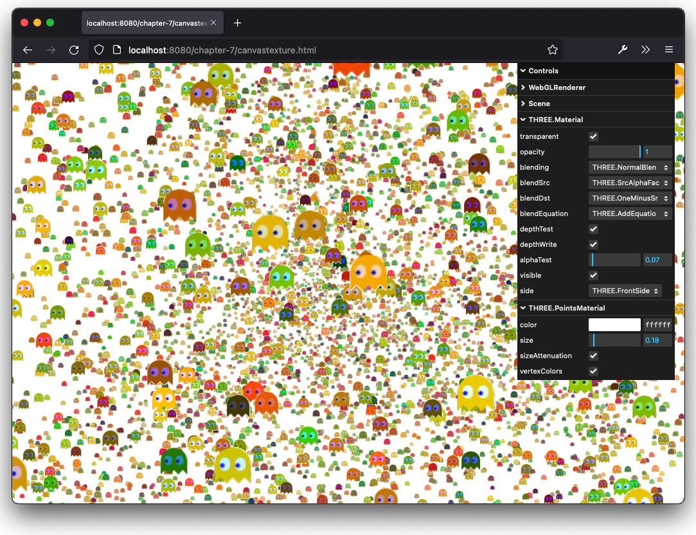Viewport: 696px width, 535px height.
Task: Reload the page with the refresh icon
Action: 74,50
